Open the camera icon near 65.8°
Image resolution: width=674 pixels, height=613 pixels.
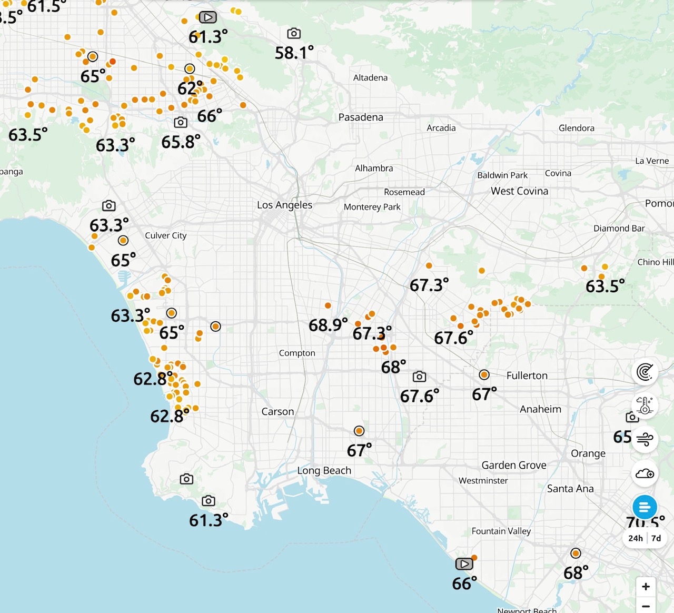point(181,122)
